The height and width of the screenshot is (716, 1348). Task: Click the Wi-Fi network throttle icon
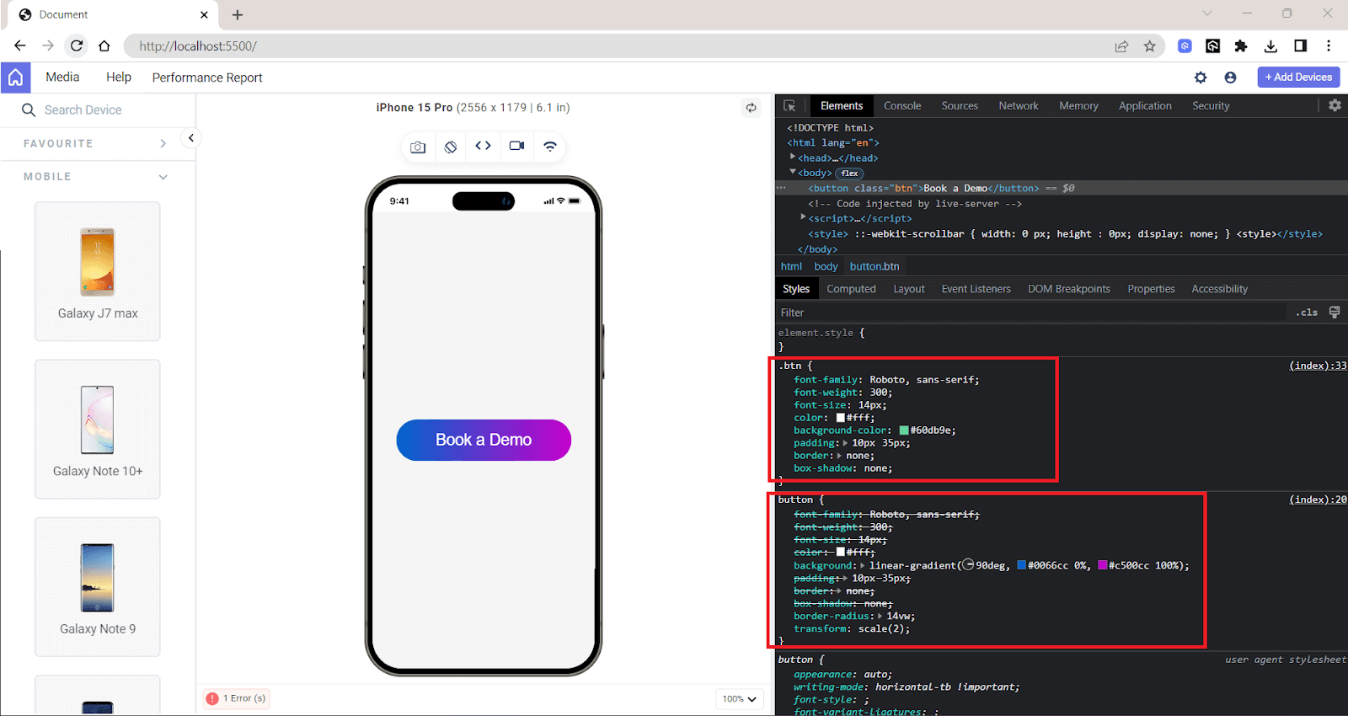pyautogui.click(x=550, y=146)
